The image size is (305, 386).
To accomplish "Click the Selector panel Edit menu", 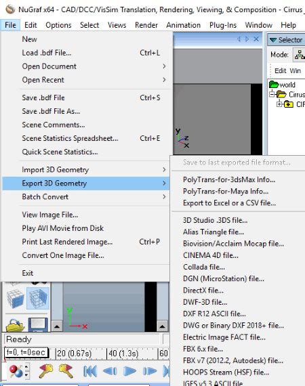I will [281, 70].
